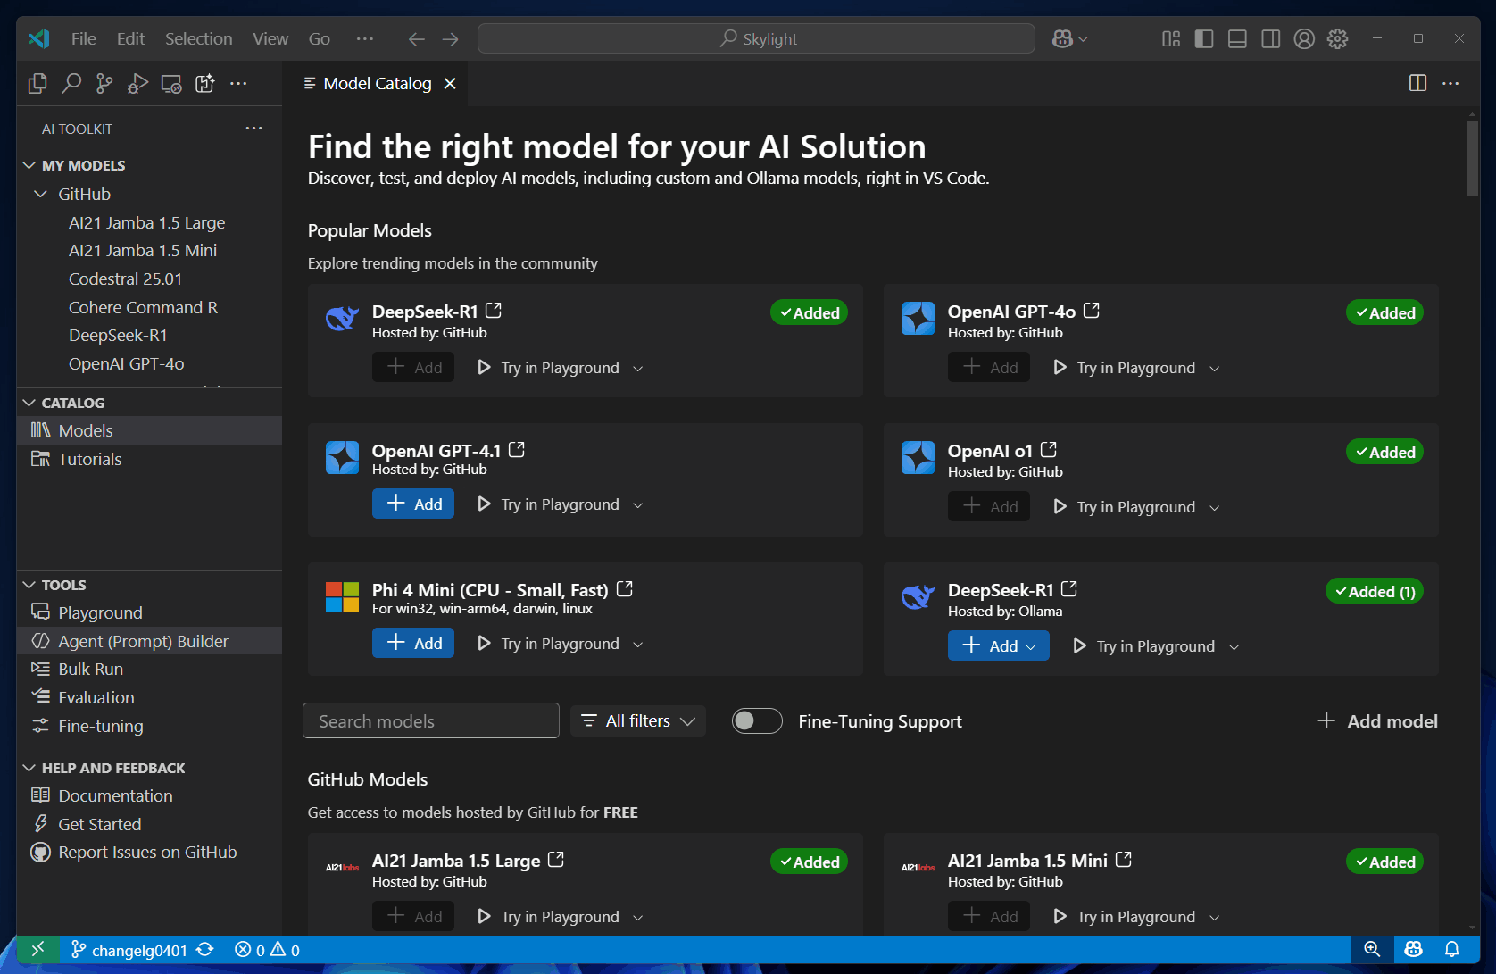The height and width of the screenshot is (974, 1496).
Task: Toggle the primary sidebar visibility
Action: (1204, 38)
